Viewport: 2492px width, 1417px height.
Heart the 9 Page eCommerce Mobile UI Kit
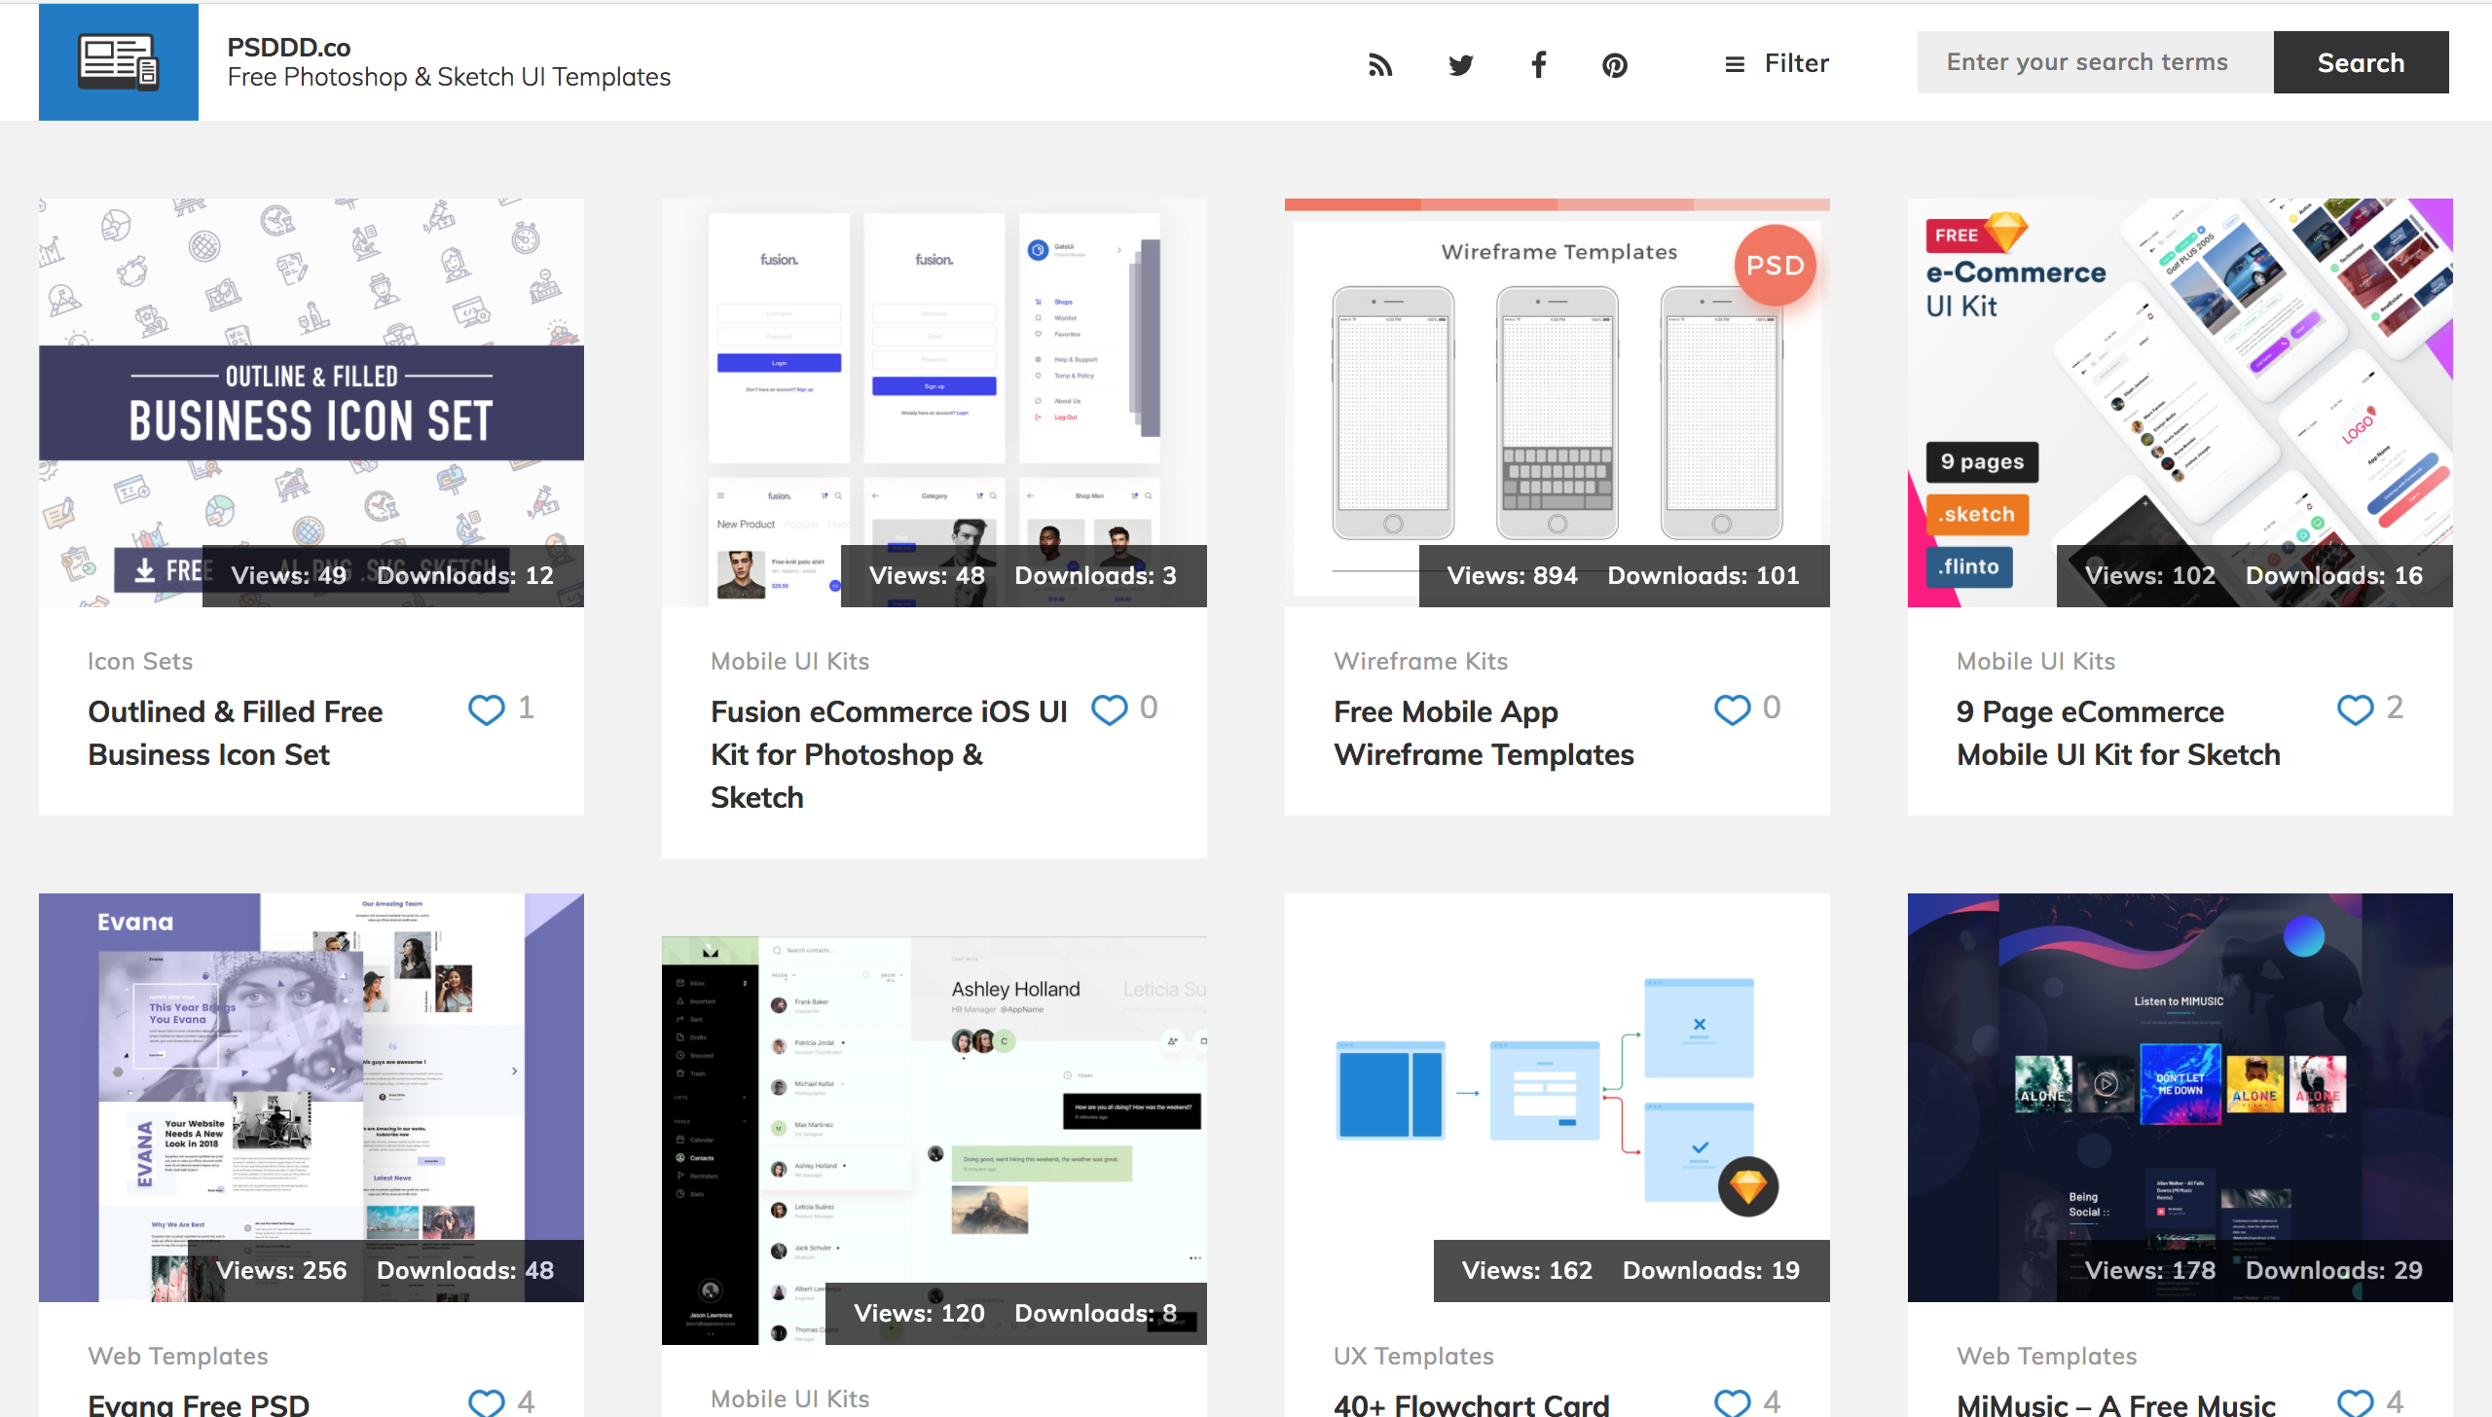(2355, 709)
